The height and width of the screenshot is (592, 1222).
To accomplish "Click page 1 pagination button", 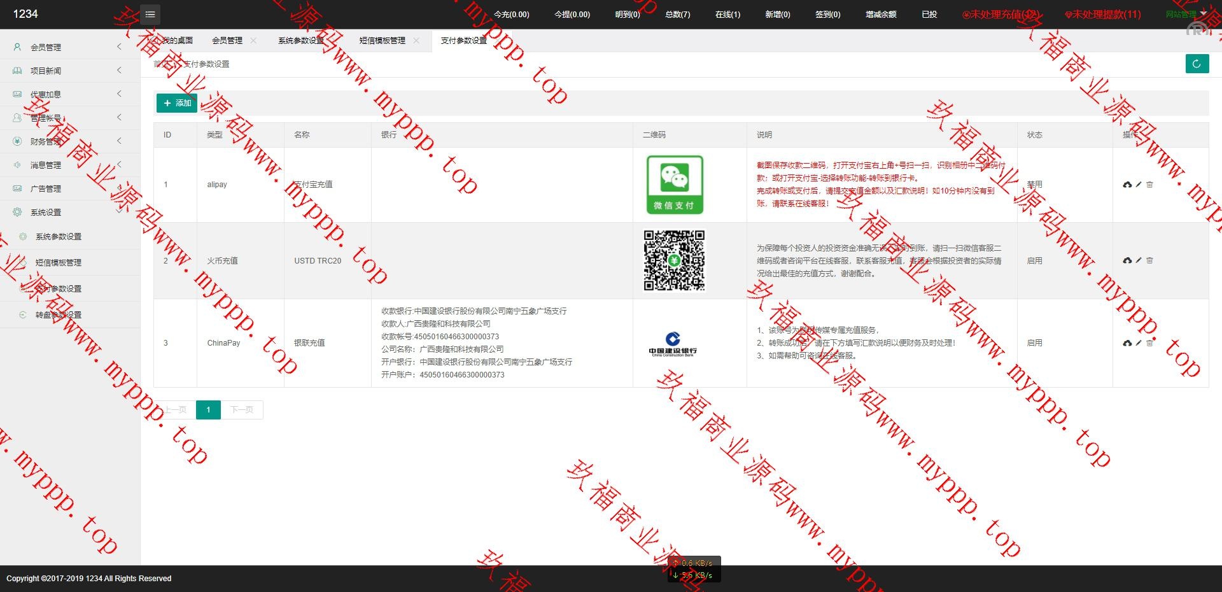I will (x=208, y=410).
